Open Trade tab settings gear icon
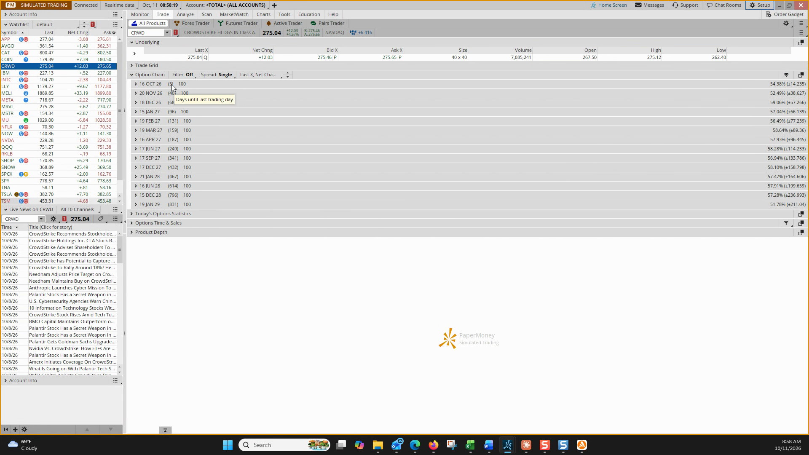The image size is (809, 455). point(786,24)
